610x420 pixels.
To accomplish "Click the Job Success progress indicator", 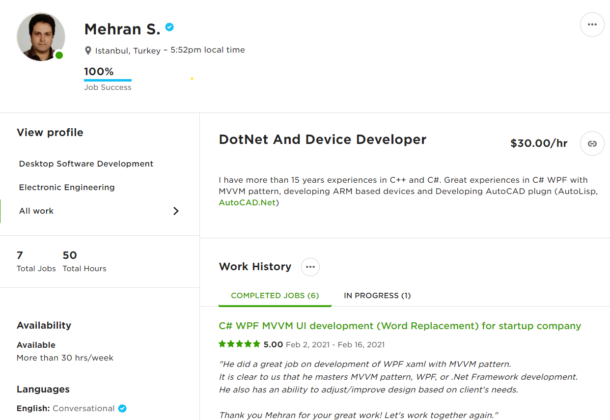I will (x=108, y=78).
